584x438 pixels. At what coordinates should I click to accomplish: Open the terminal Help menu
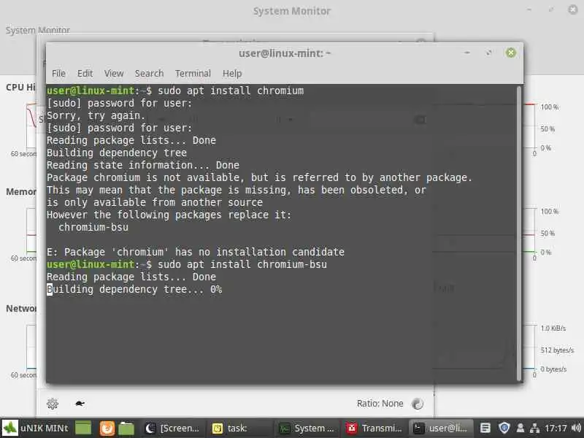click(x=232, y=74)
